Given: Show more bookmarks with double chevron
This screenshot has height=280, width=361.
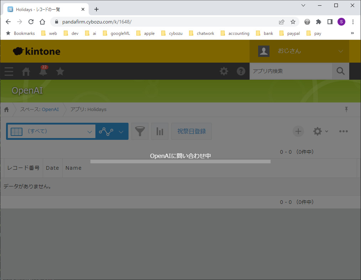Looking at the screenshot, I should point(352,33).
